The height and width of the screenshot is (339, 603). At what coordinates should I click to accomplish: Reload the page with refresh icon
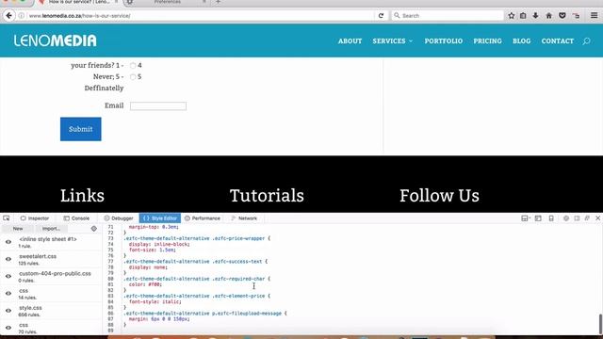(381, 16)
